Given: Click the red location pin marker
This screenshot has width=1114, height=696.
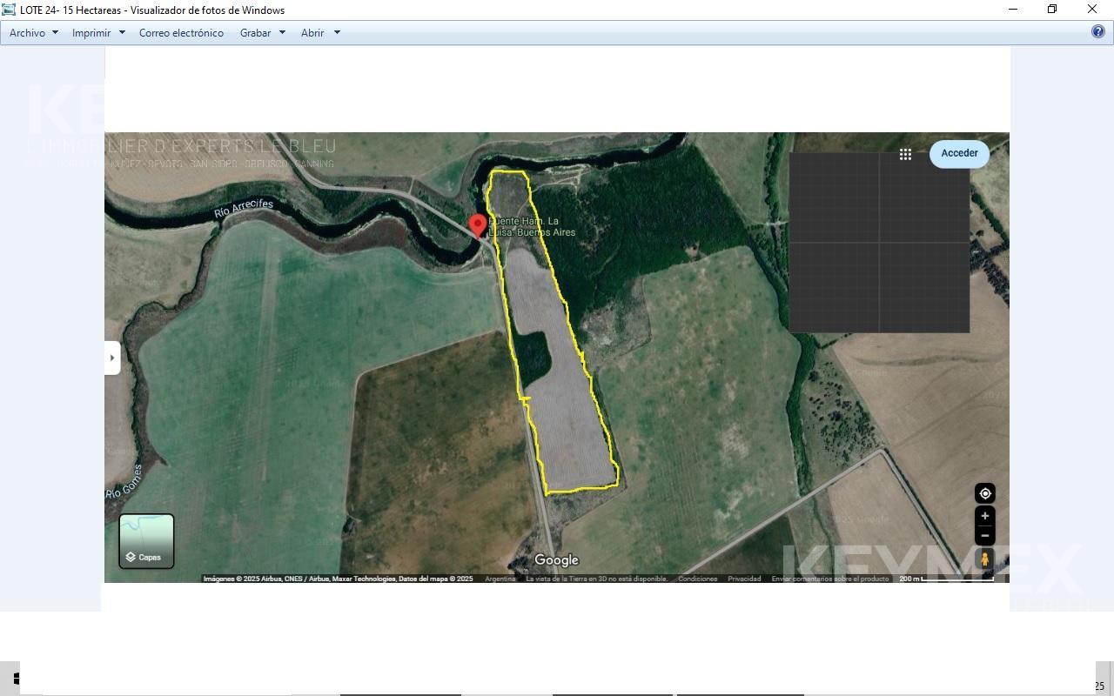Looking at the screenshot, I should click(477, 226).
